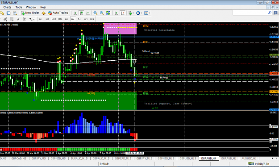Click the D S1 chart label
The image size is (279, 167).
point(146,67)
